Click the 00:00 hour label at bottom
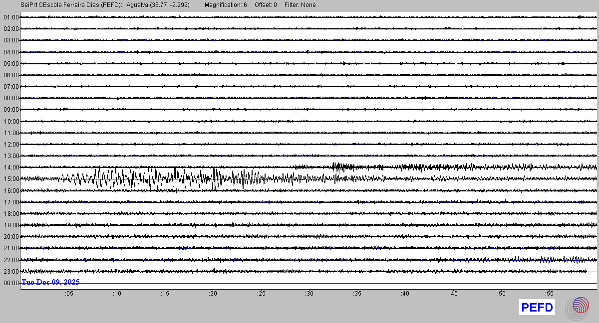599x323 pixels. tap(10, 283)
